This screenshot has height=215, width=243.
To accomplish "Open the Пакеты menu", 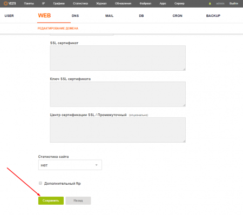I will point(29,3).
